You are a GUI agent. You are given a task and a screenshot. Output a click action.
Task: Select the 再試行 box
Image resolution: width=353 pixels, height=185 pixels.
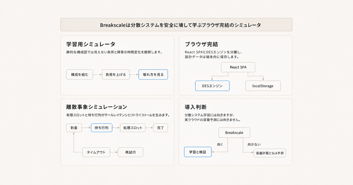130,152
